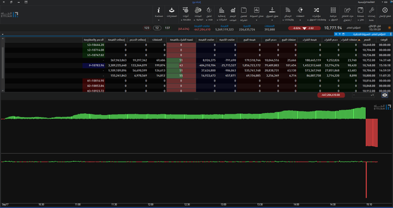Click the Disconnect circle-arrow toolbar icon
393x208 pixels.
click(385, 10)
